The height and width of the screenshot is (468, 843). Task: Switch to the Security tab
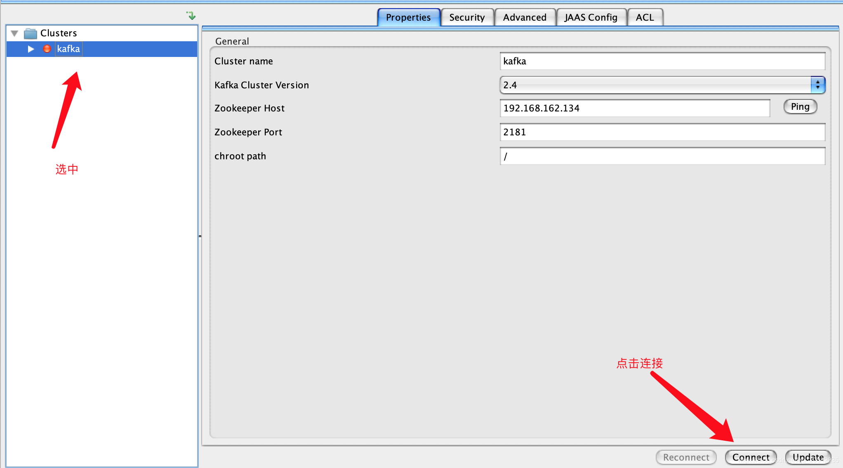tap(467, 17)
